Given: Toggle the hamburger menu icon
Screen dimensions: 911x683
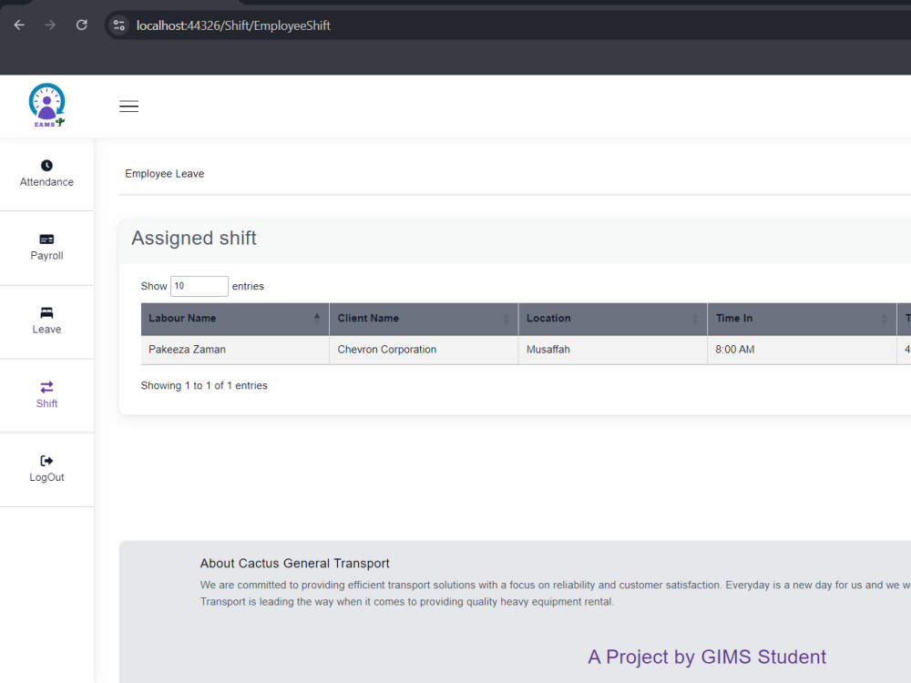Looking at the screenshot, I should point(129,106).
